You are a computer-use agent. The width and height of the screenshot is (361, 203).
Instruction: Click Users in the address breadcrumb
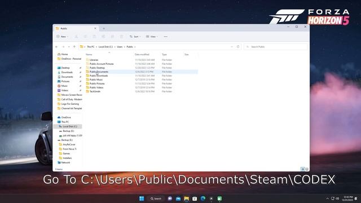120,47
